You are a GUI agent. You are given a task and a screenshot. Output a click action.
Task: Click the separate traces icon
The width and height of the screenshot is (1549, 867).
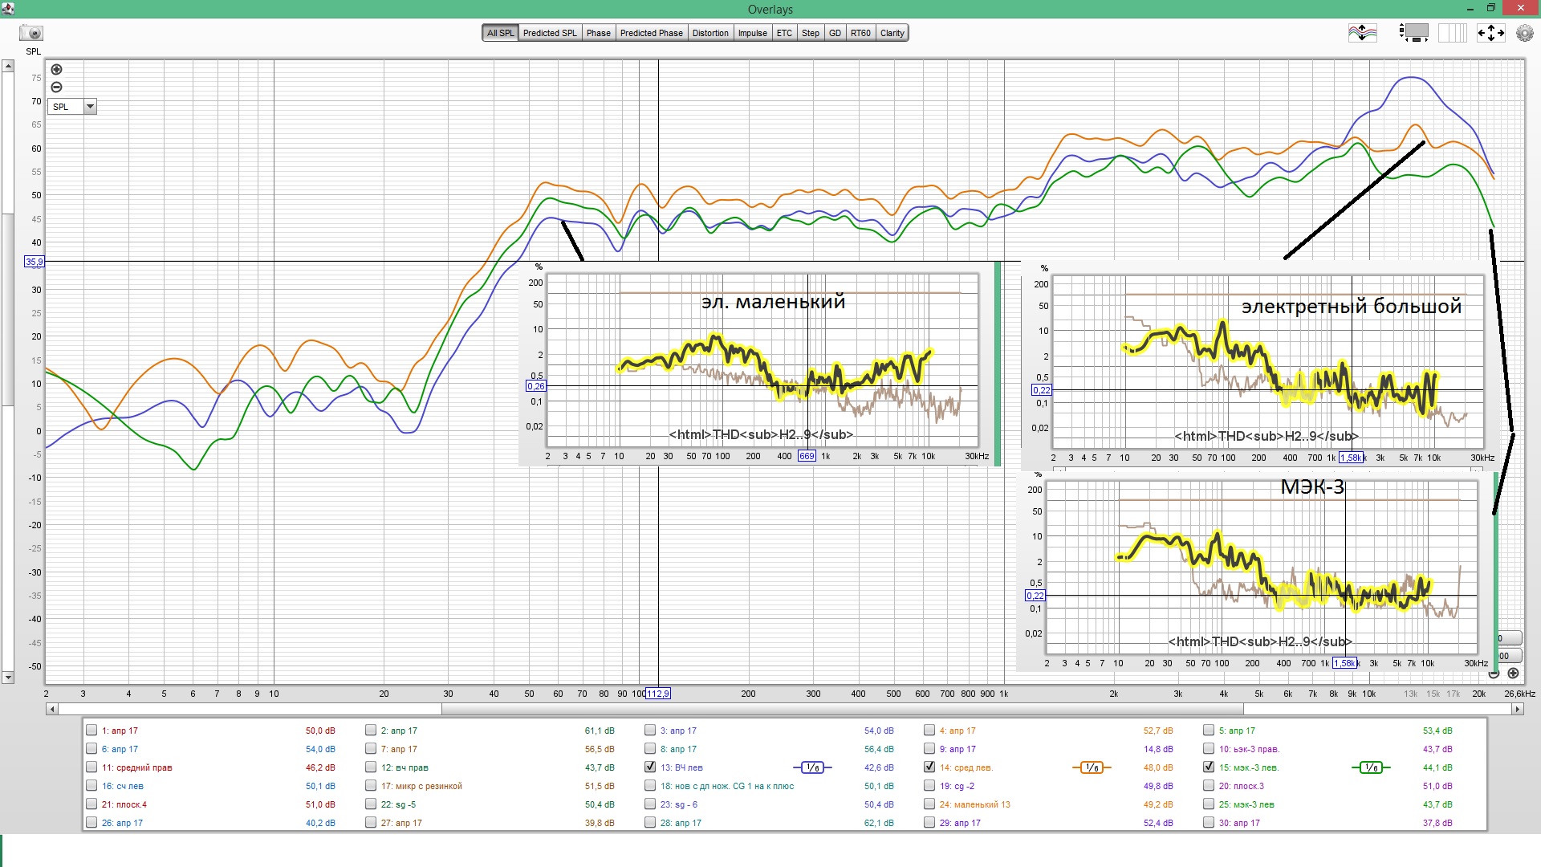click(1362, 33)
